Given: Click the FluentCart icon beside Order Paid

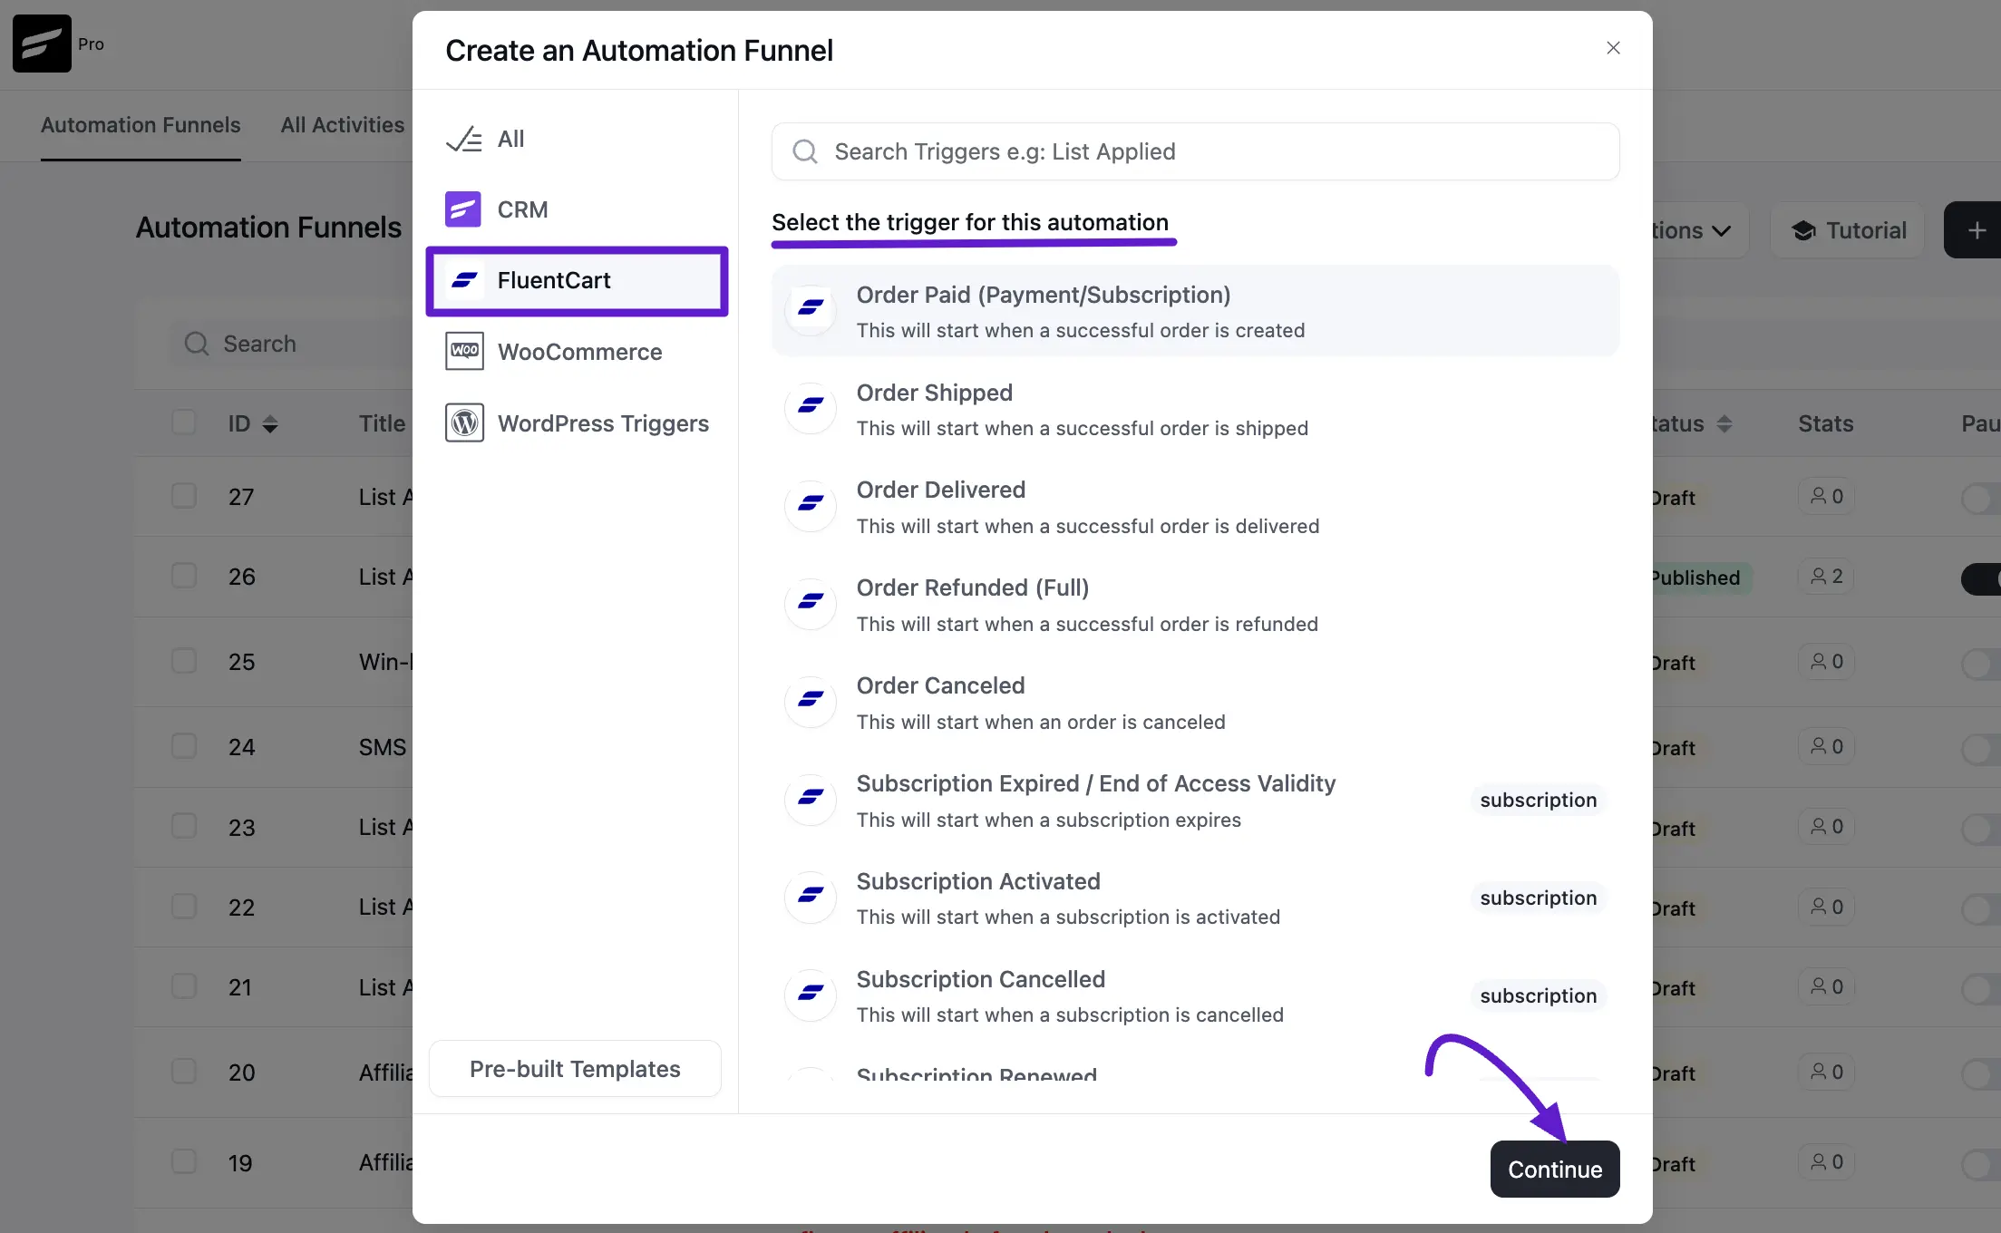Looking at the screenshot, I should click(811, 309).
